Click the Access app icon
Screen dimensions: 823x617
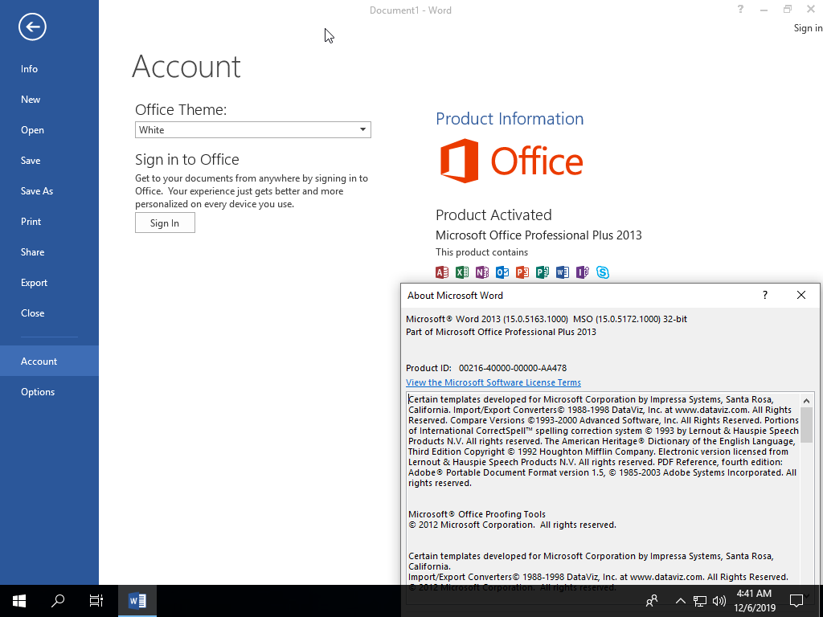pos(442,272)
